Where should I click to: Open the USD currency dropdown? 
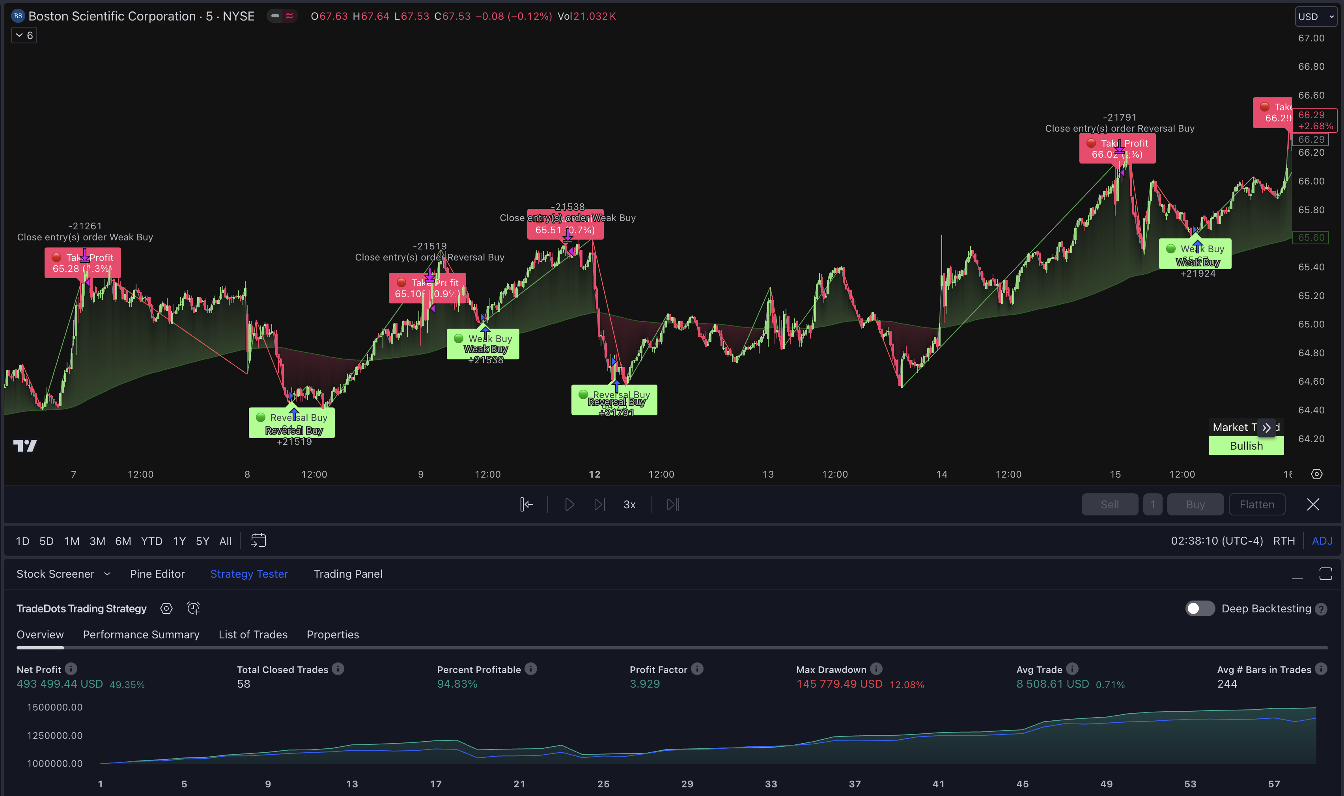[x=1316, y=16]
